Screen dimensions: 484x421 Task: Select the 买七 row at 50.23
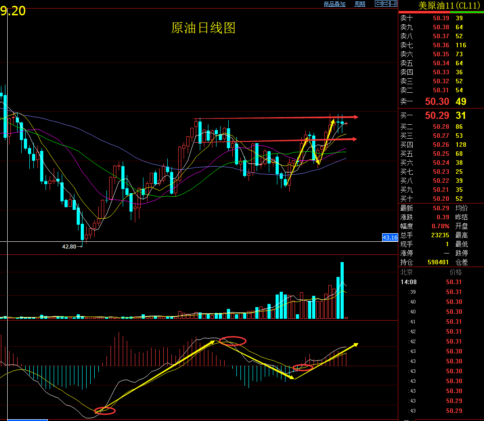point(441,172)
